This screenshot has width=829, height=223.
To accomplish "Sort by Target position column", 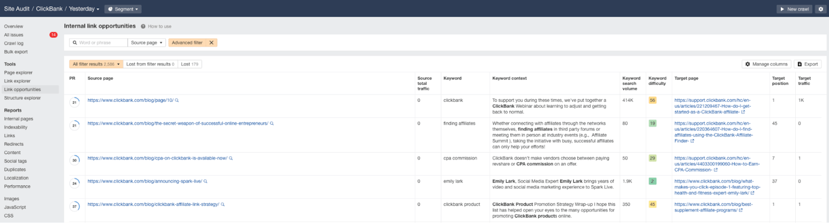I will pyautogui.click(x=780, y=81).
